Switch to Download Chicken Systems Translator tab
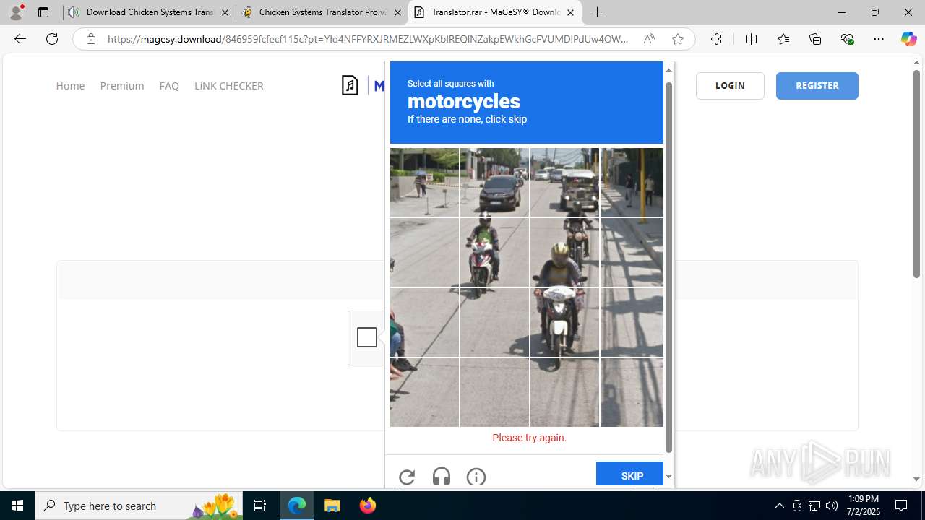This screenshot has height=520, width=925. point(150,12)
